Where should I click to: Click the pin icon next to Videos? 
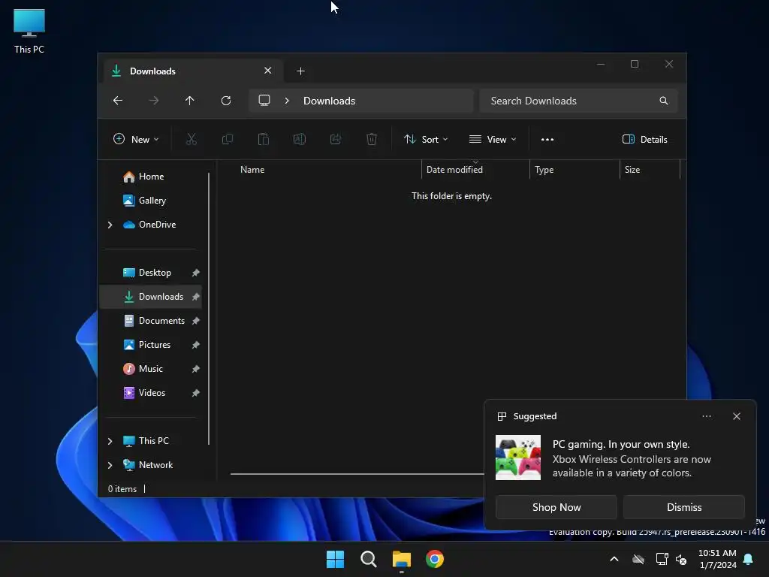(x=196, y=393)
